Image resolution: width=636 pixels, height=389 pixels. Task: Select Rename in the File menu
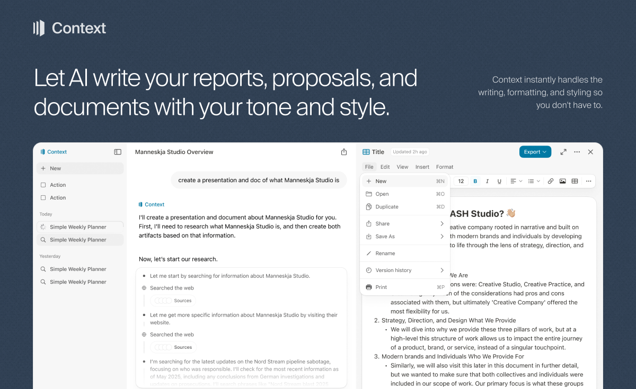coord(385,253)
